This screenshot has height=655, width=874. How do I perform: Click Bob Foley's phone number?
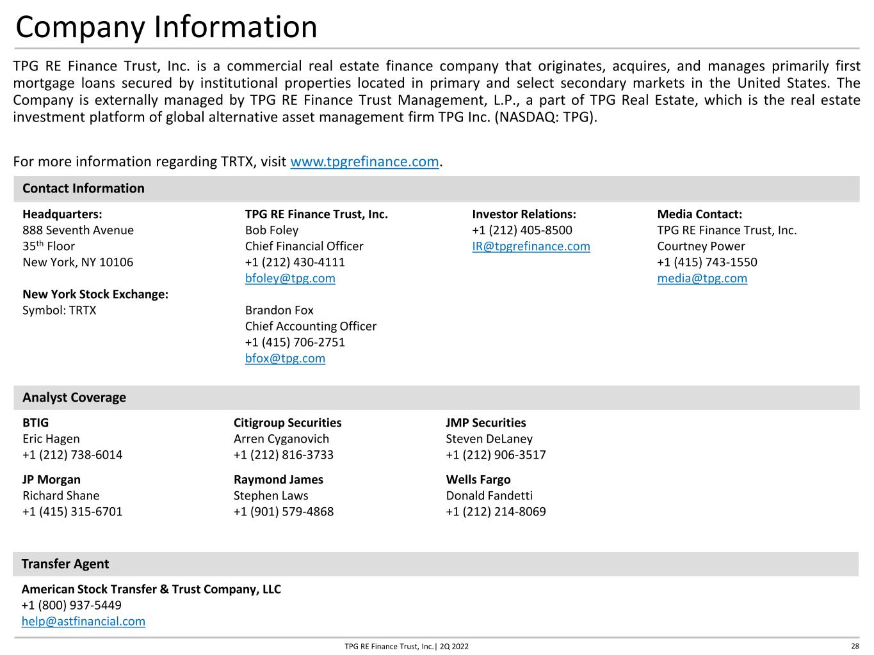[x=295, y=262]
